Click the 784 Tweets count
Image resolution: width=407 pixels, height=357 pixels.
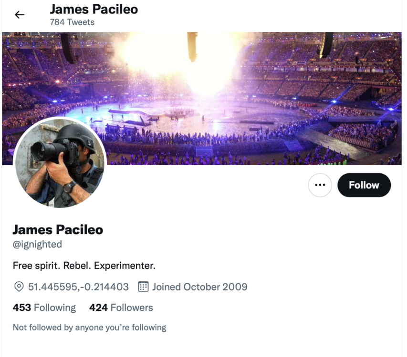[x=72, y=22]
